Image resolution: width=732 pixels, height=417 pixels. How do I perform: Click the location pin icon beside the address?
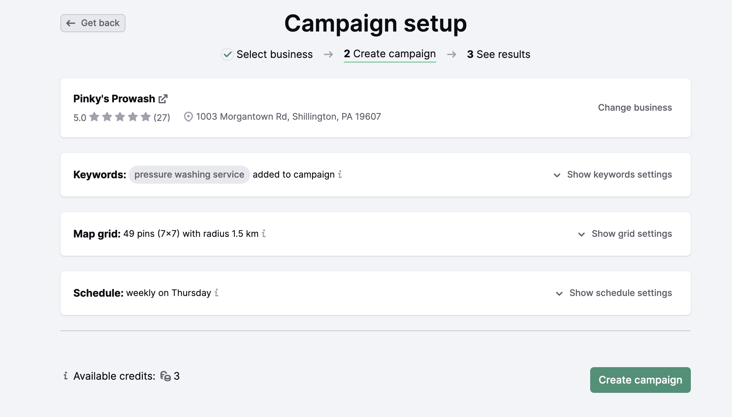tap(188, 116)
